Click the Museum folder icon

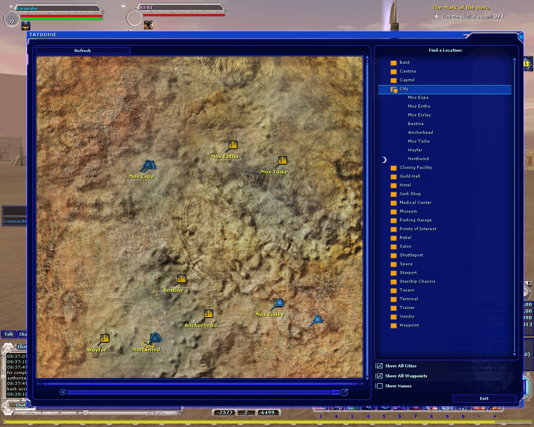pos(393,212)
